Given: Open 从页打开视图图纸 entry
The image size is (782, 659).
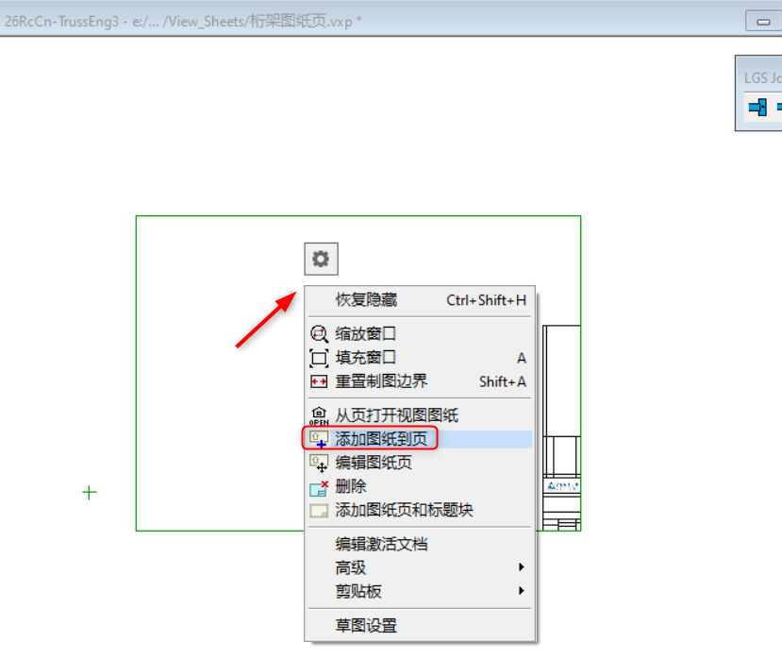Looking at the screenshot, I should point(420,414).
